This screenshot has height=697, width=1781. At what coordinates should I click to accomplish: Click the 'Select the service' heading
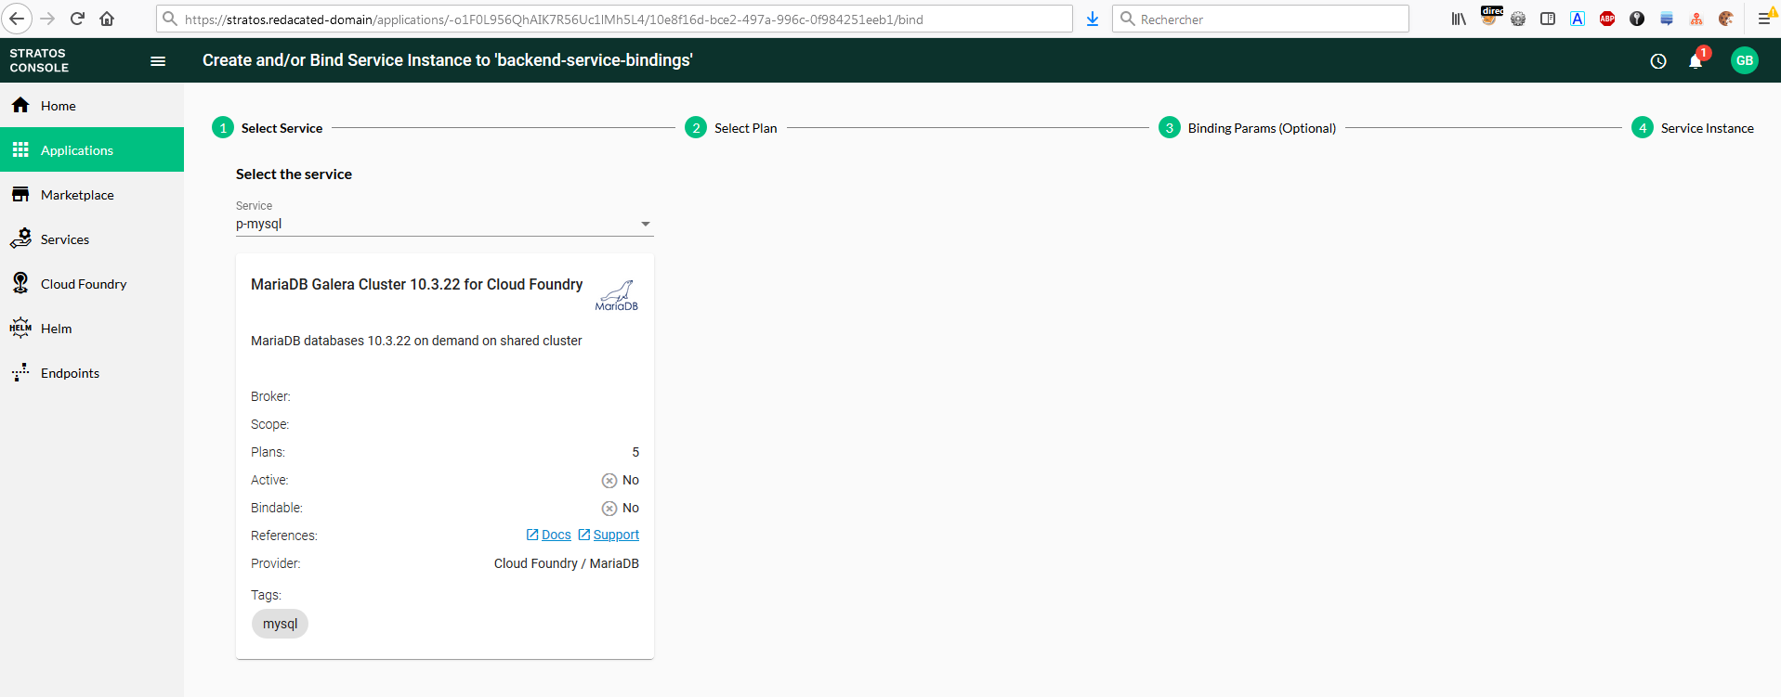(x=294, y=174)
